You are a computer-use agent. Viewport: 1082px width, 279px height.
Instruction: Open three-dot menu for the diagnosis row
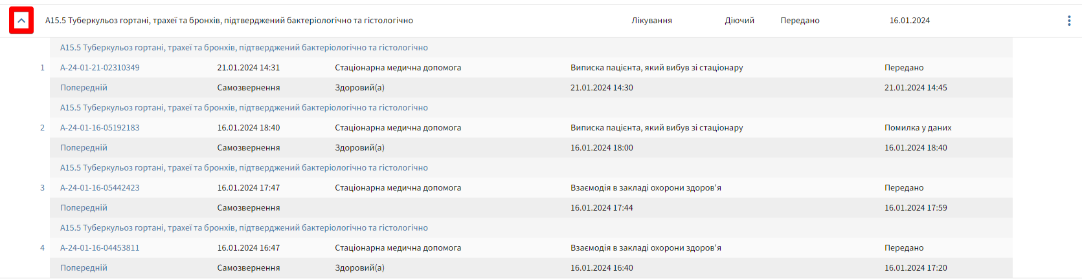1068,21
